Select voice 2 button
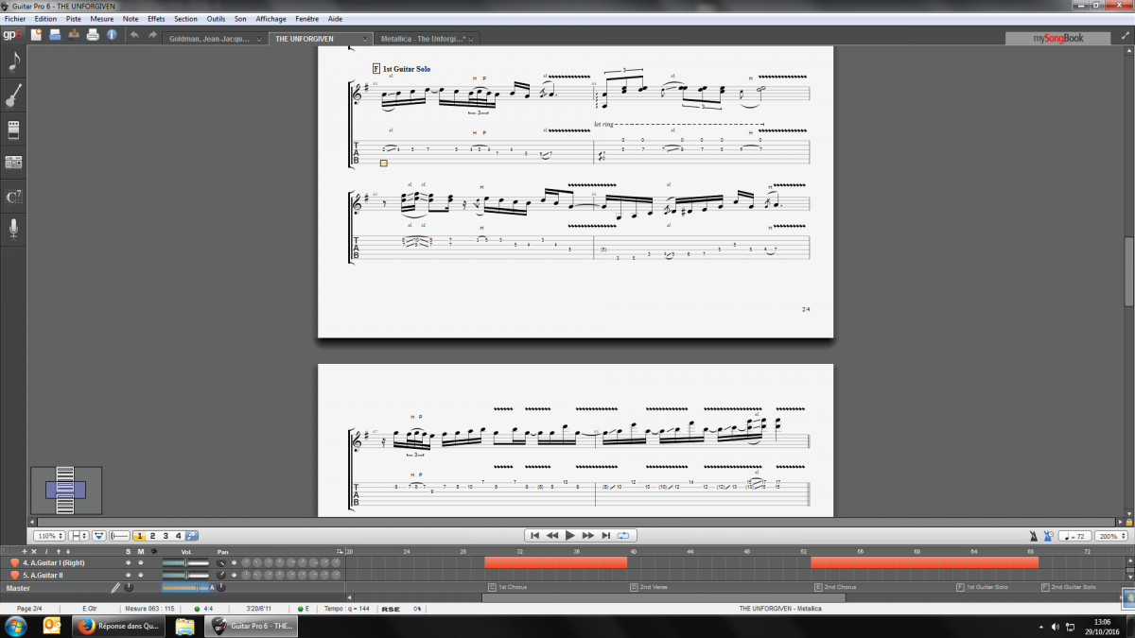1135x638 pixels. pyautogui.click(x=152, y=536)
